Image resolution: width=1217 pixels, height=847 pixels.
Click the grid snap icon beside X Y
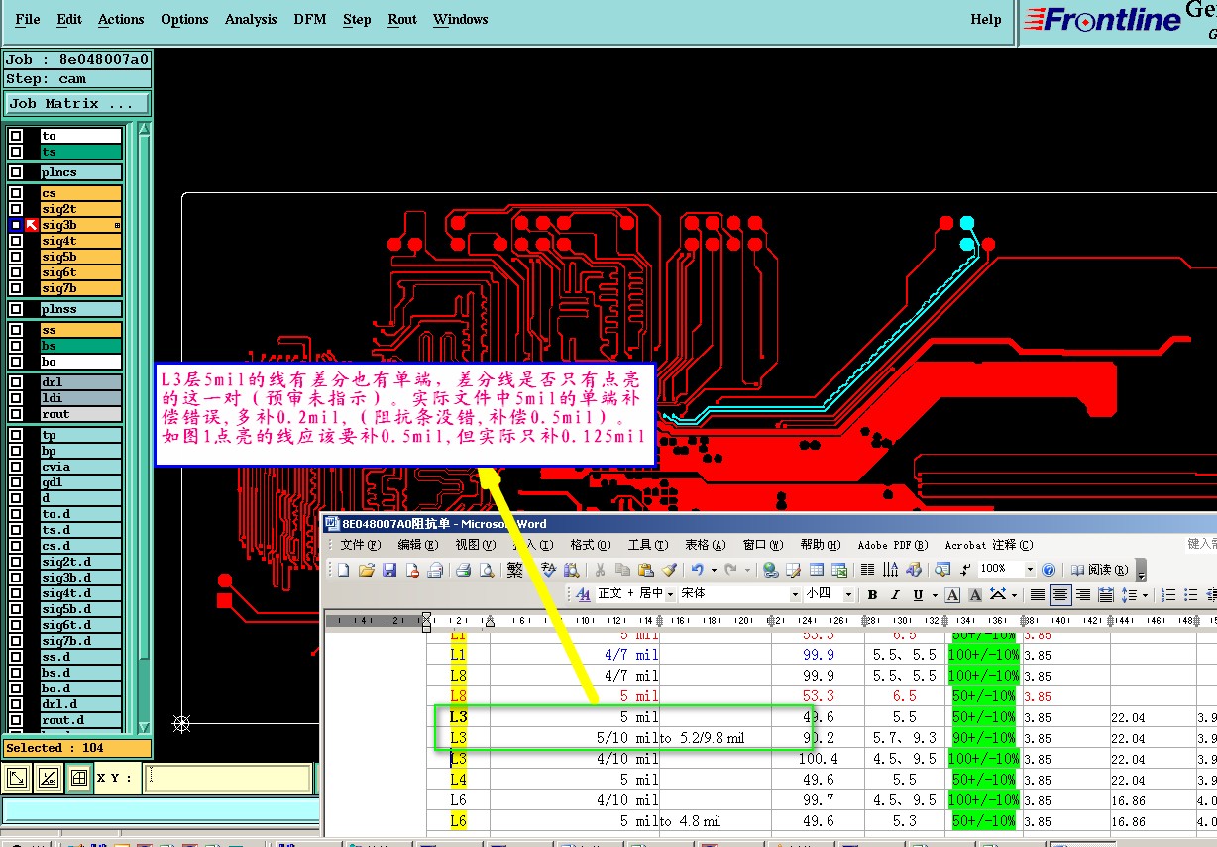pos(78,778)
